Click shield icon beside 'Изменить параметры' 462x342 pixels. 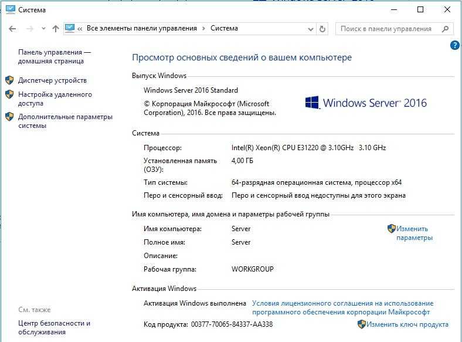pos(391,229)
